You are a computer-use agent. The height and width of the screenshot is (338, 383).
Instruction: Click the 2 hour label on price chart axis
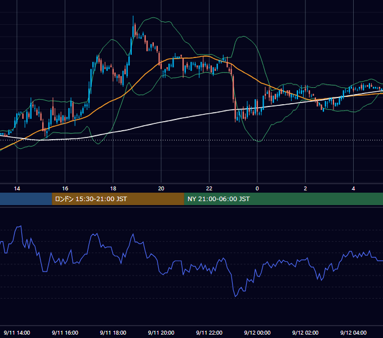pos(305,189)
